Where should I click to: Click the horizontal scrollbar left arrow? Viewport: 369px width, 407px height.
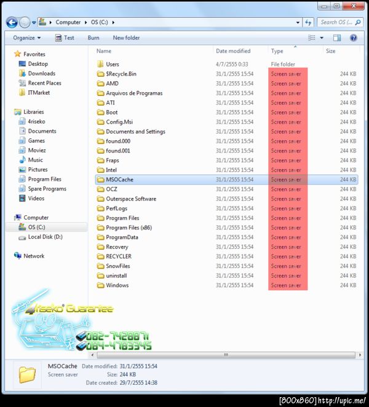point(92,355)
